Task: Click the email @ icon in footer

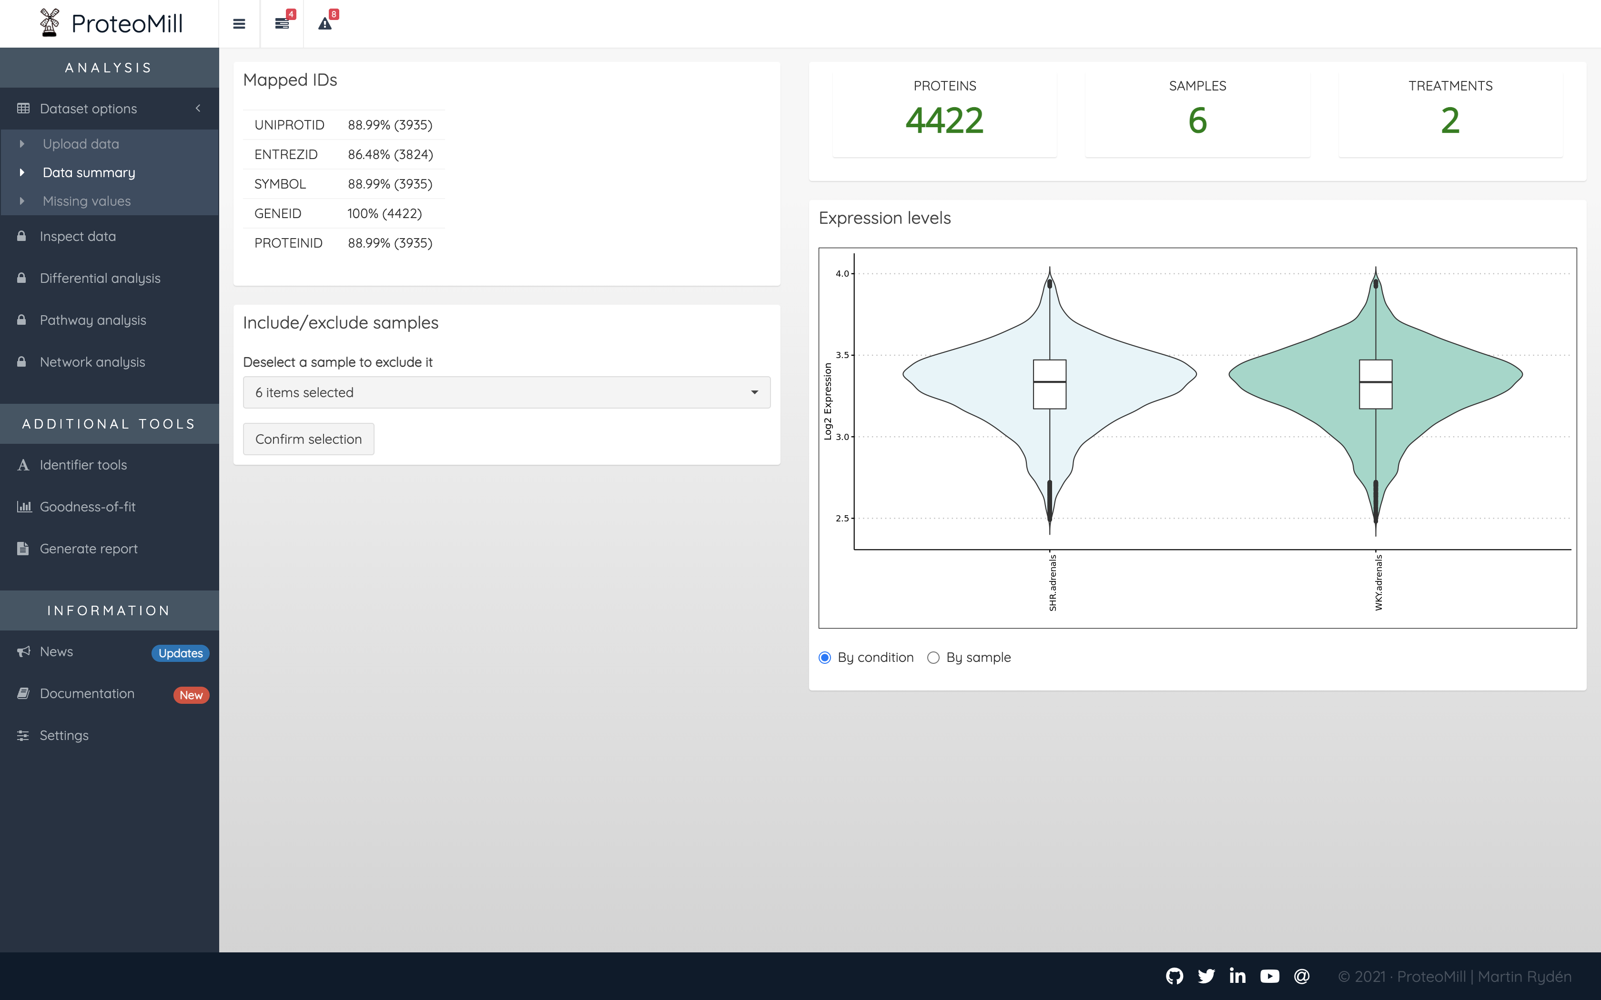Action: [1301, 976]
